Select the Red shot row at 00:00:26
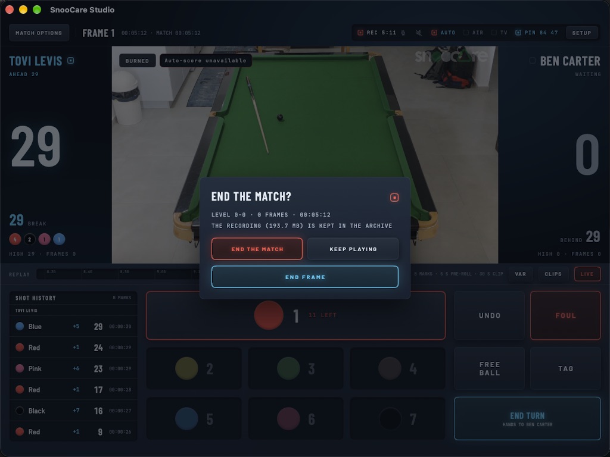This screenshot has width=610, height=457. pyautogui.click(x=73, y=432)
